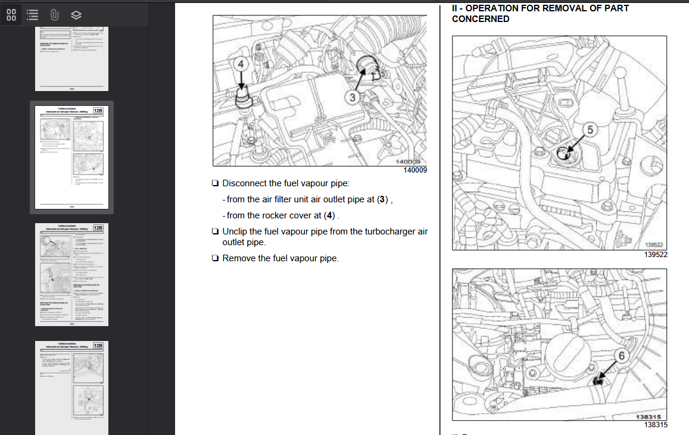This screenshot has width=689, height=435.
Task: Click the figure caption '138315'
Action: point(656,425)
